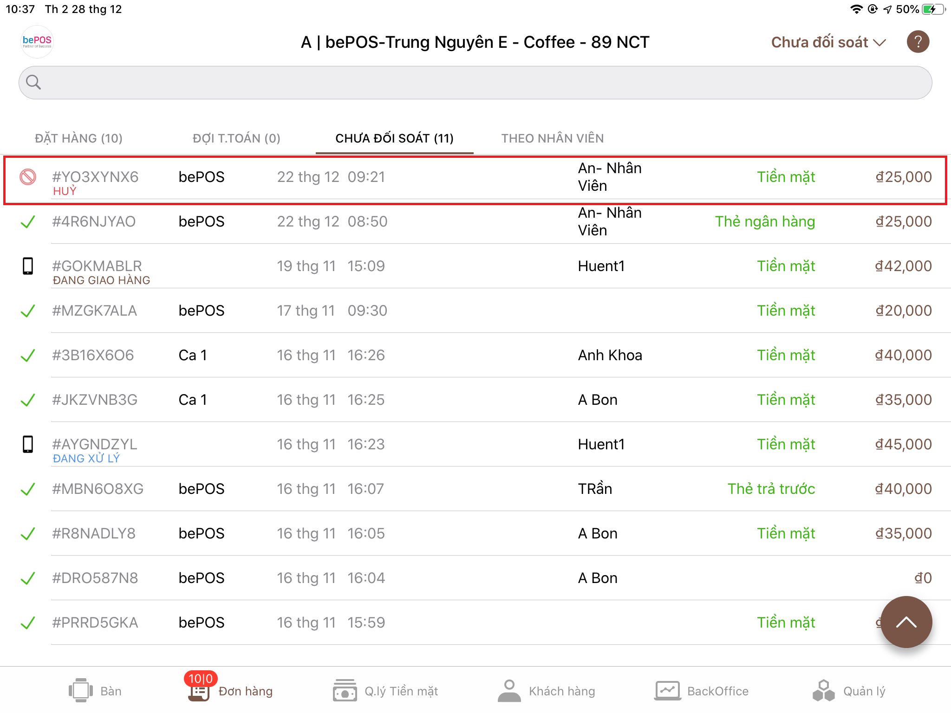Open order #DRO587N8
Screen dimensions: 951x713
point(475,578)
